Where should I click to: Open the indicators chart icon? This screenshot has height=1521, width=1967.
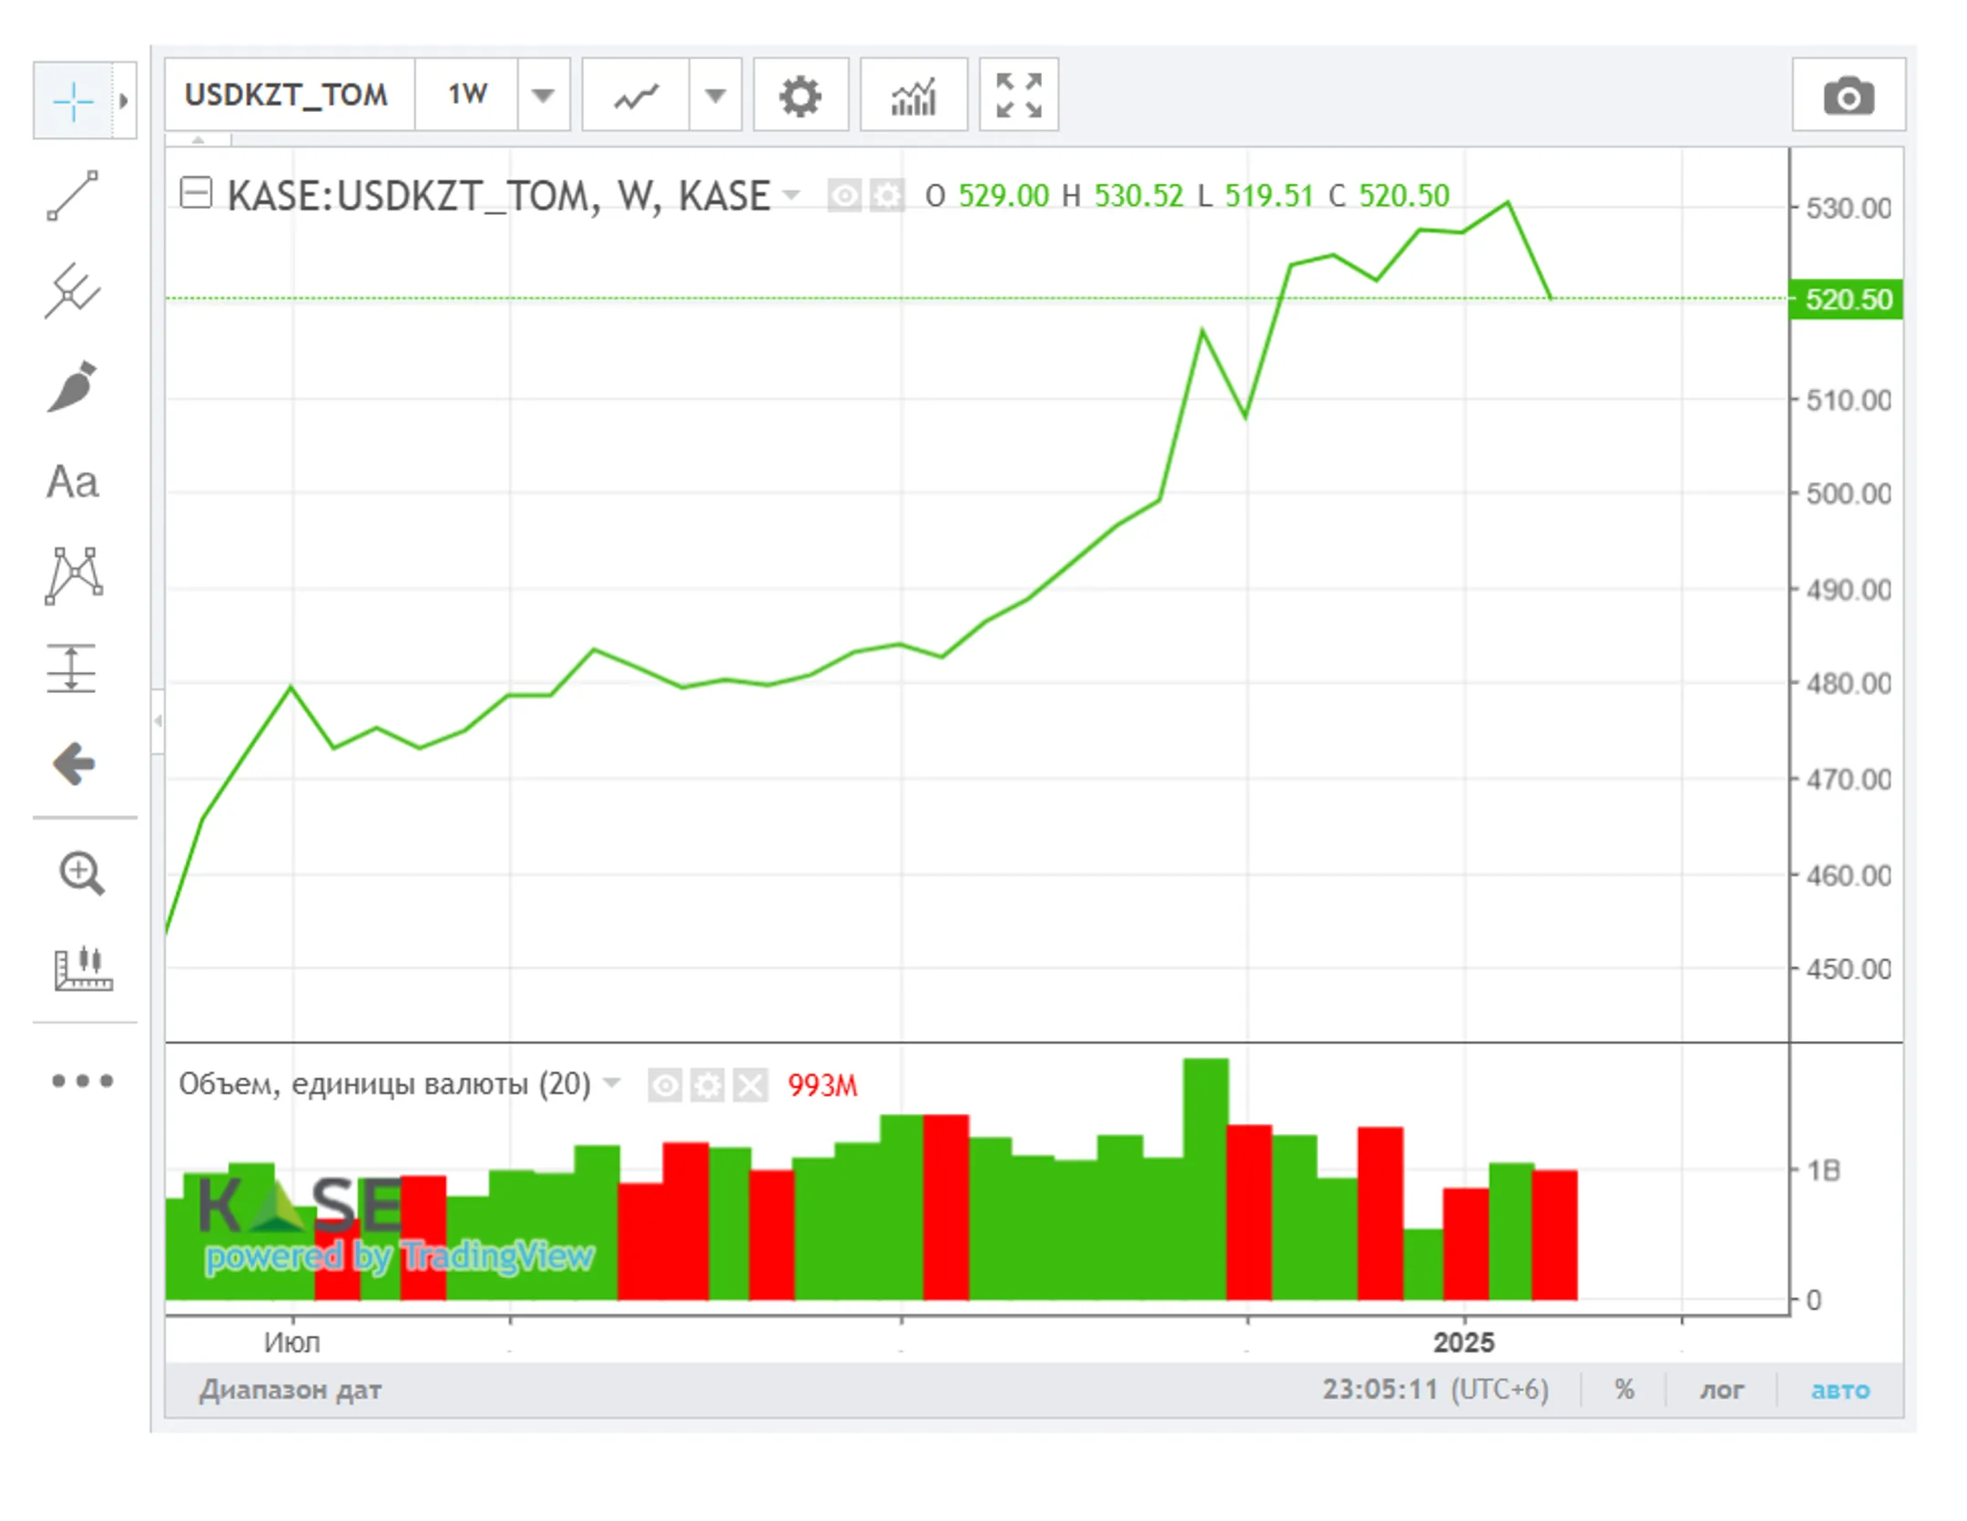pyautogui.click(x=912, y=96)
